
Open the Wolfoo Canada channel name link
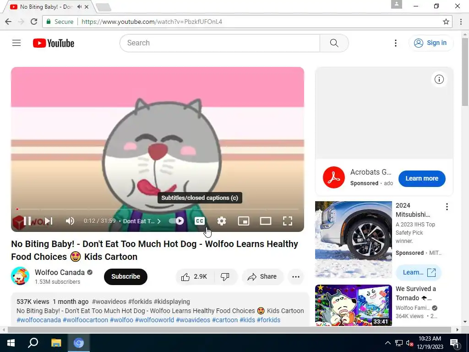60,272
